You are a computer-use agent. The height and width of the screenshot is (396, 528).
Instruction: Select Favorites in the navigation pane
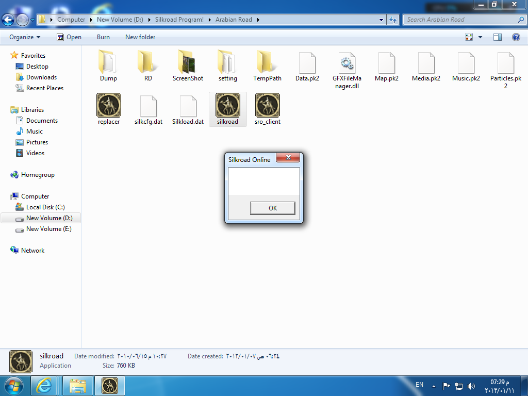click(33, 56)
